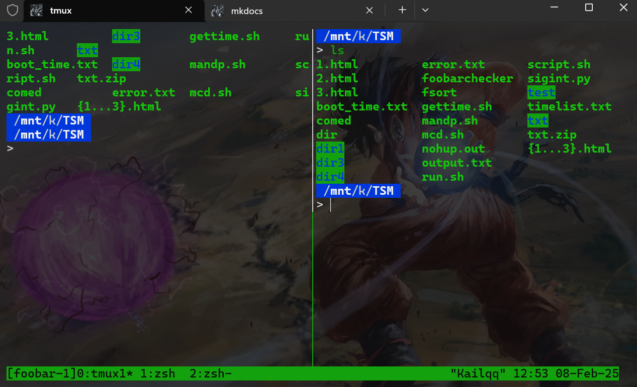
Task: Click the tmux tab's profile icon
Action: tap(36, 10)
